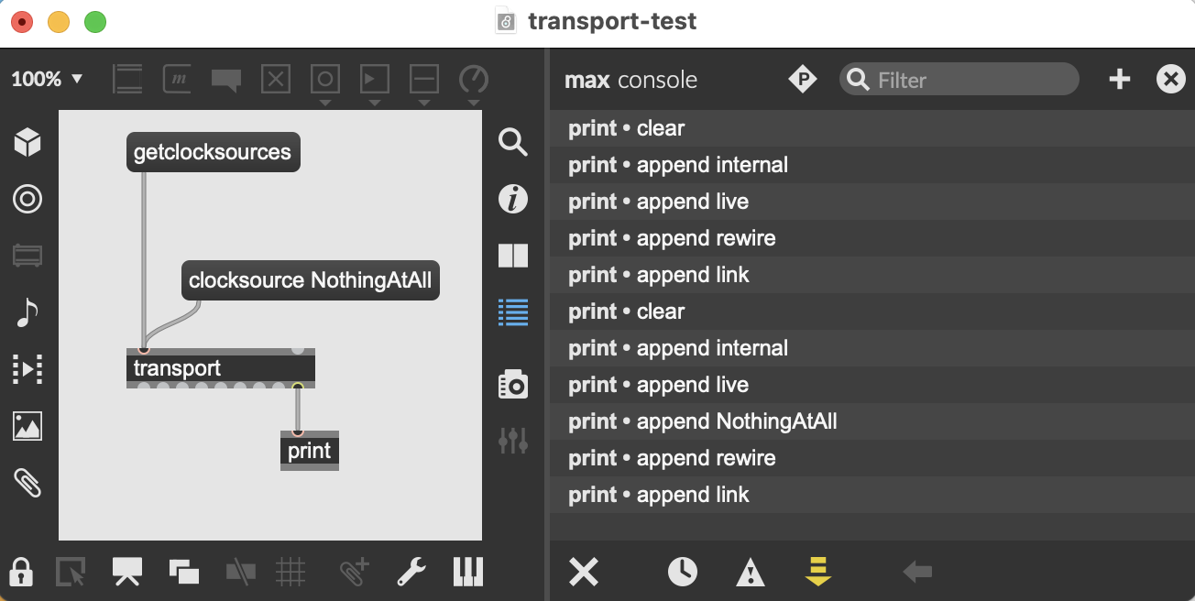
Task: Open the 100% zoom dropdown
Action: [47, 80]
